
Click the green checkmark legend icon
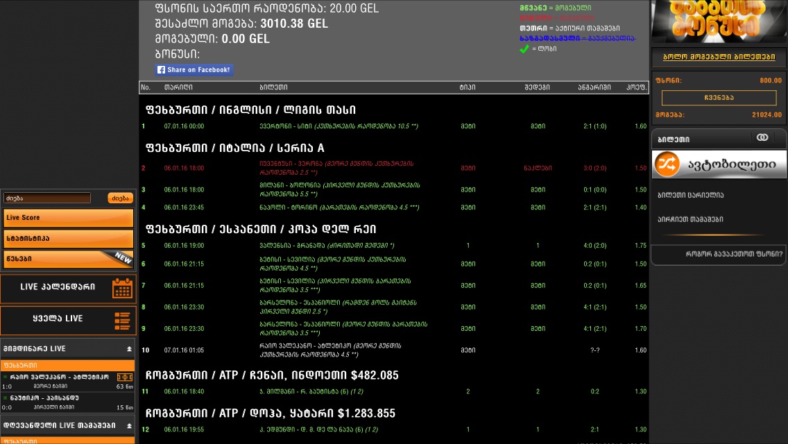click(x=524, y=49)
